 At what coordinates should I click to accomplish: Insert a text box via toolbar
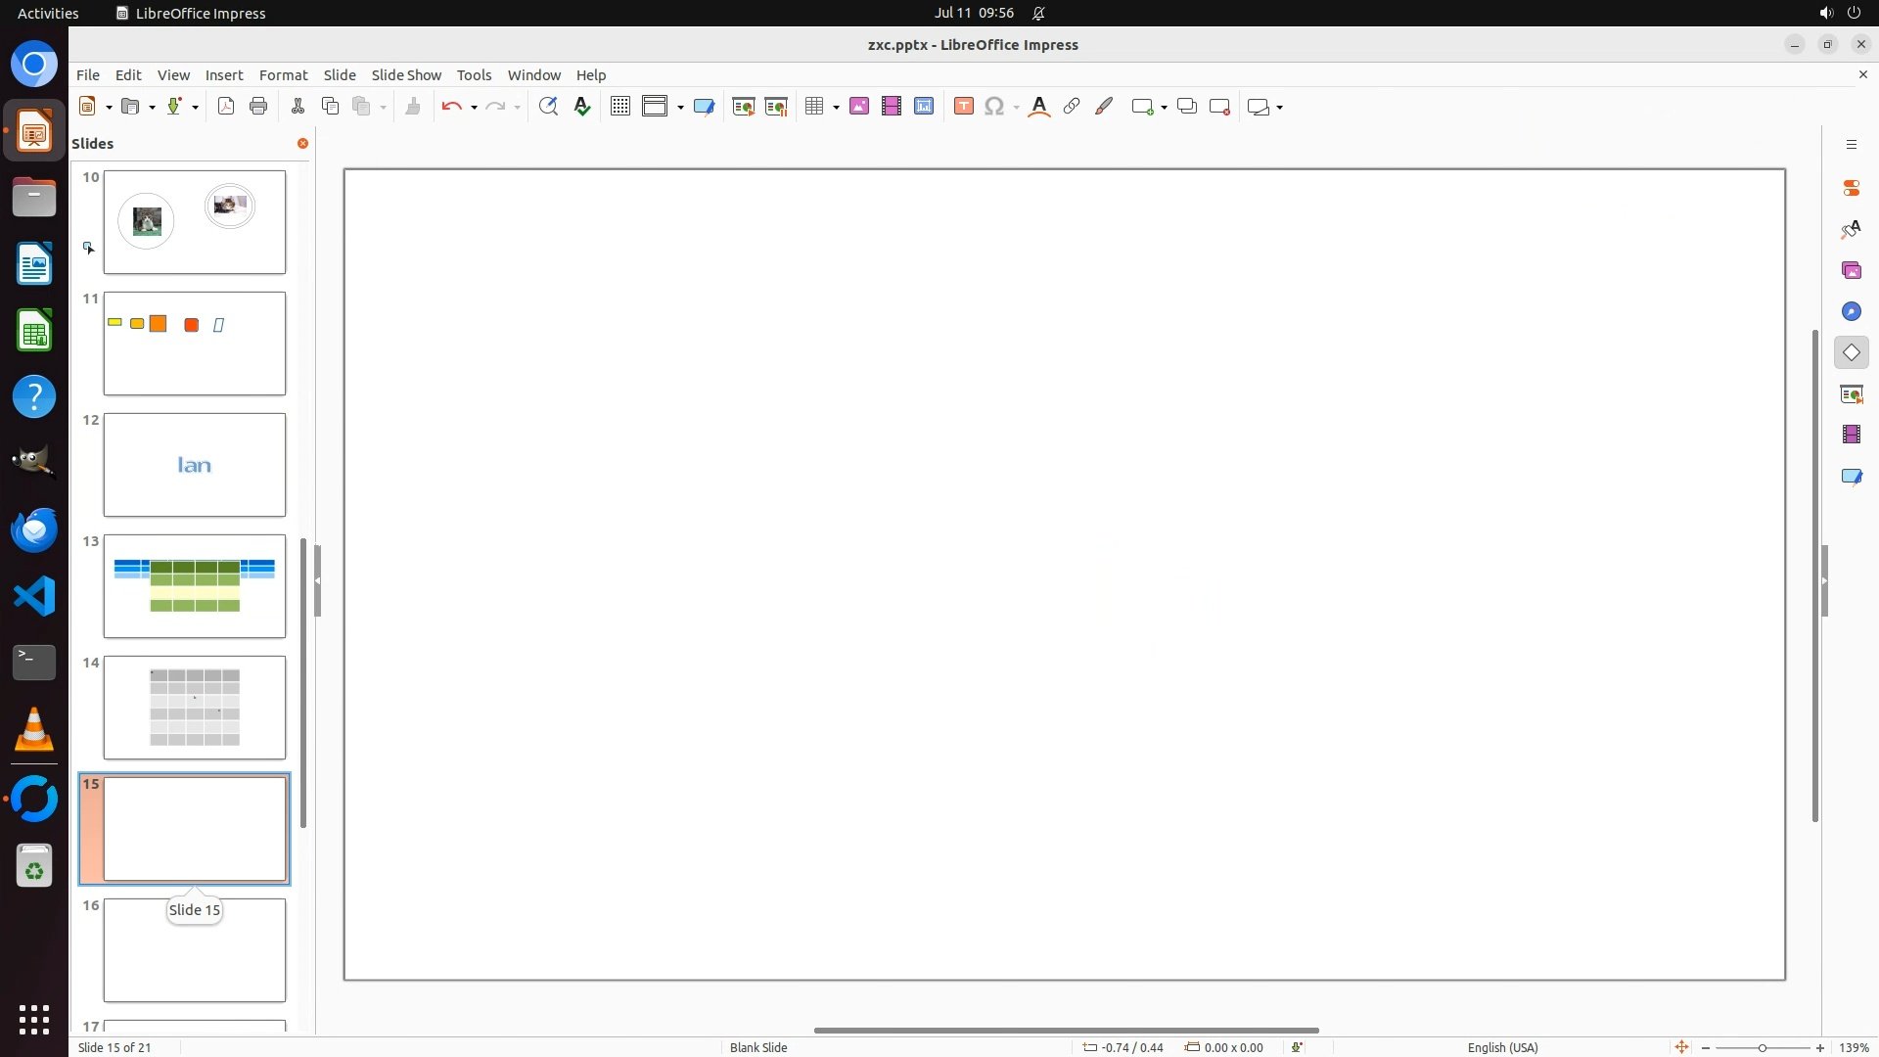(x=963, y=107)
